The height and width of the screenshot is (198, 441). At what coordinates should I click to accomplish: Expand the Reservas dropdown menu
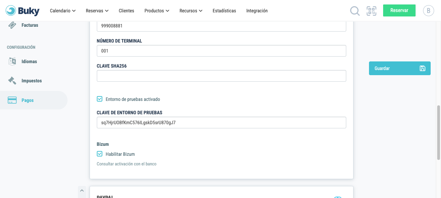coord(97,11)
